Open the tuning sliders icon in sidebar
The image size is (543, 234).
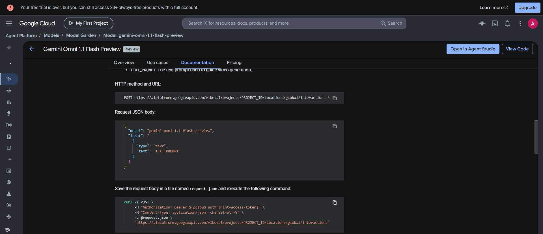click(x=9, y=91)
